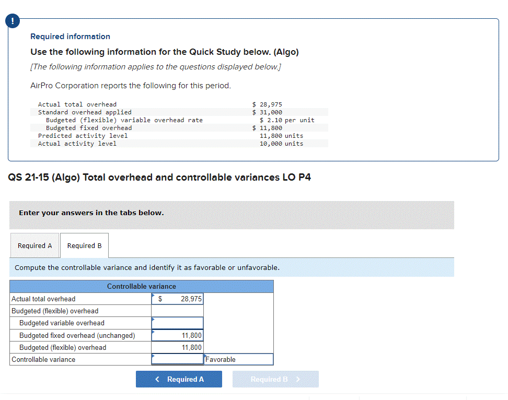This screenshot has width=508, height=400.
Task: Click the Budgeted variable overhead input cell
Action: tap(177, 323)
